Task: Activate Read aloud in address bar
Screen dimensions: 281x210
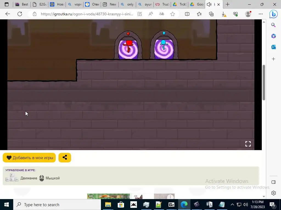Action: [x=151, y=14]
